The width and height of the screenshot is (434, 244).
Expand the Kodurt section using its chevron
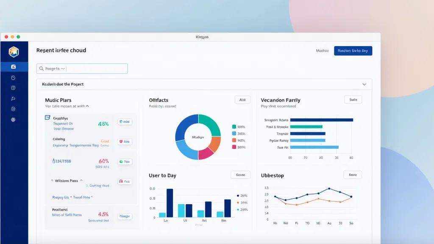[x=364, y=84]
